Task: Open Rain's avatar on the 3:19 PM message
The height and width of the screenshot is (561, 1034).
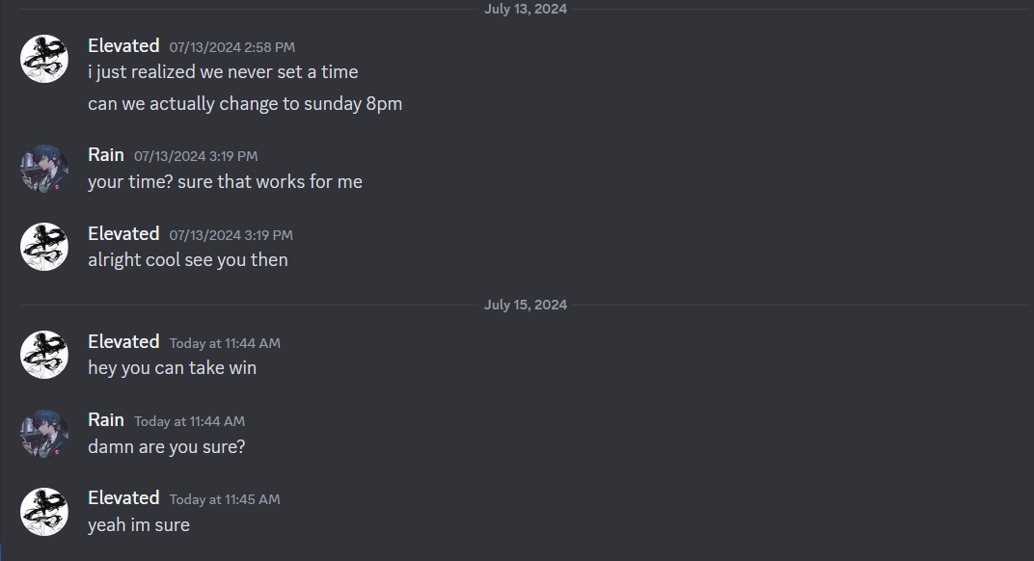Action: [44, 169]
